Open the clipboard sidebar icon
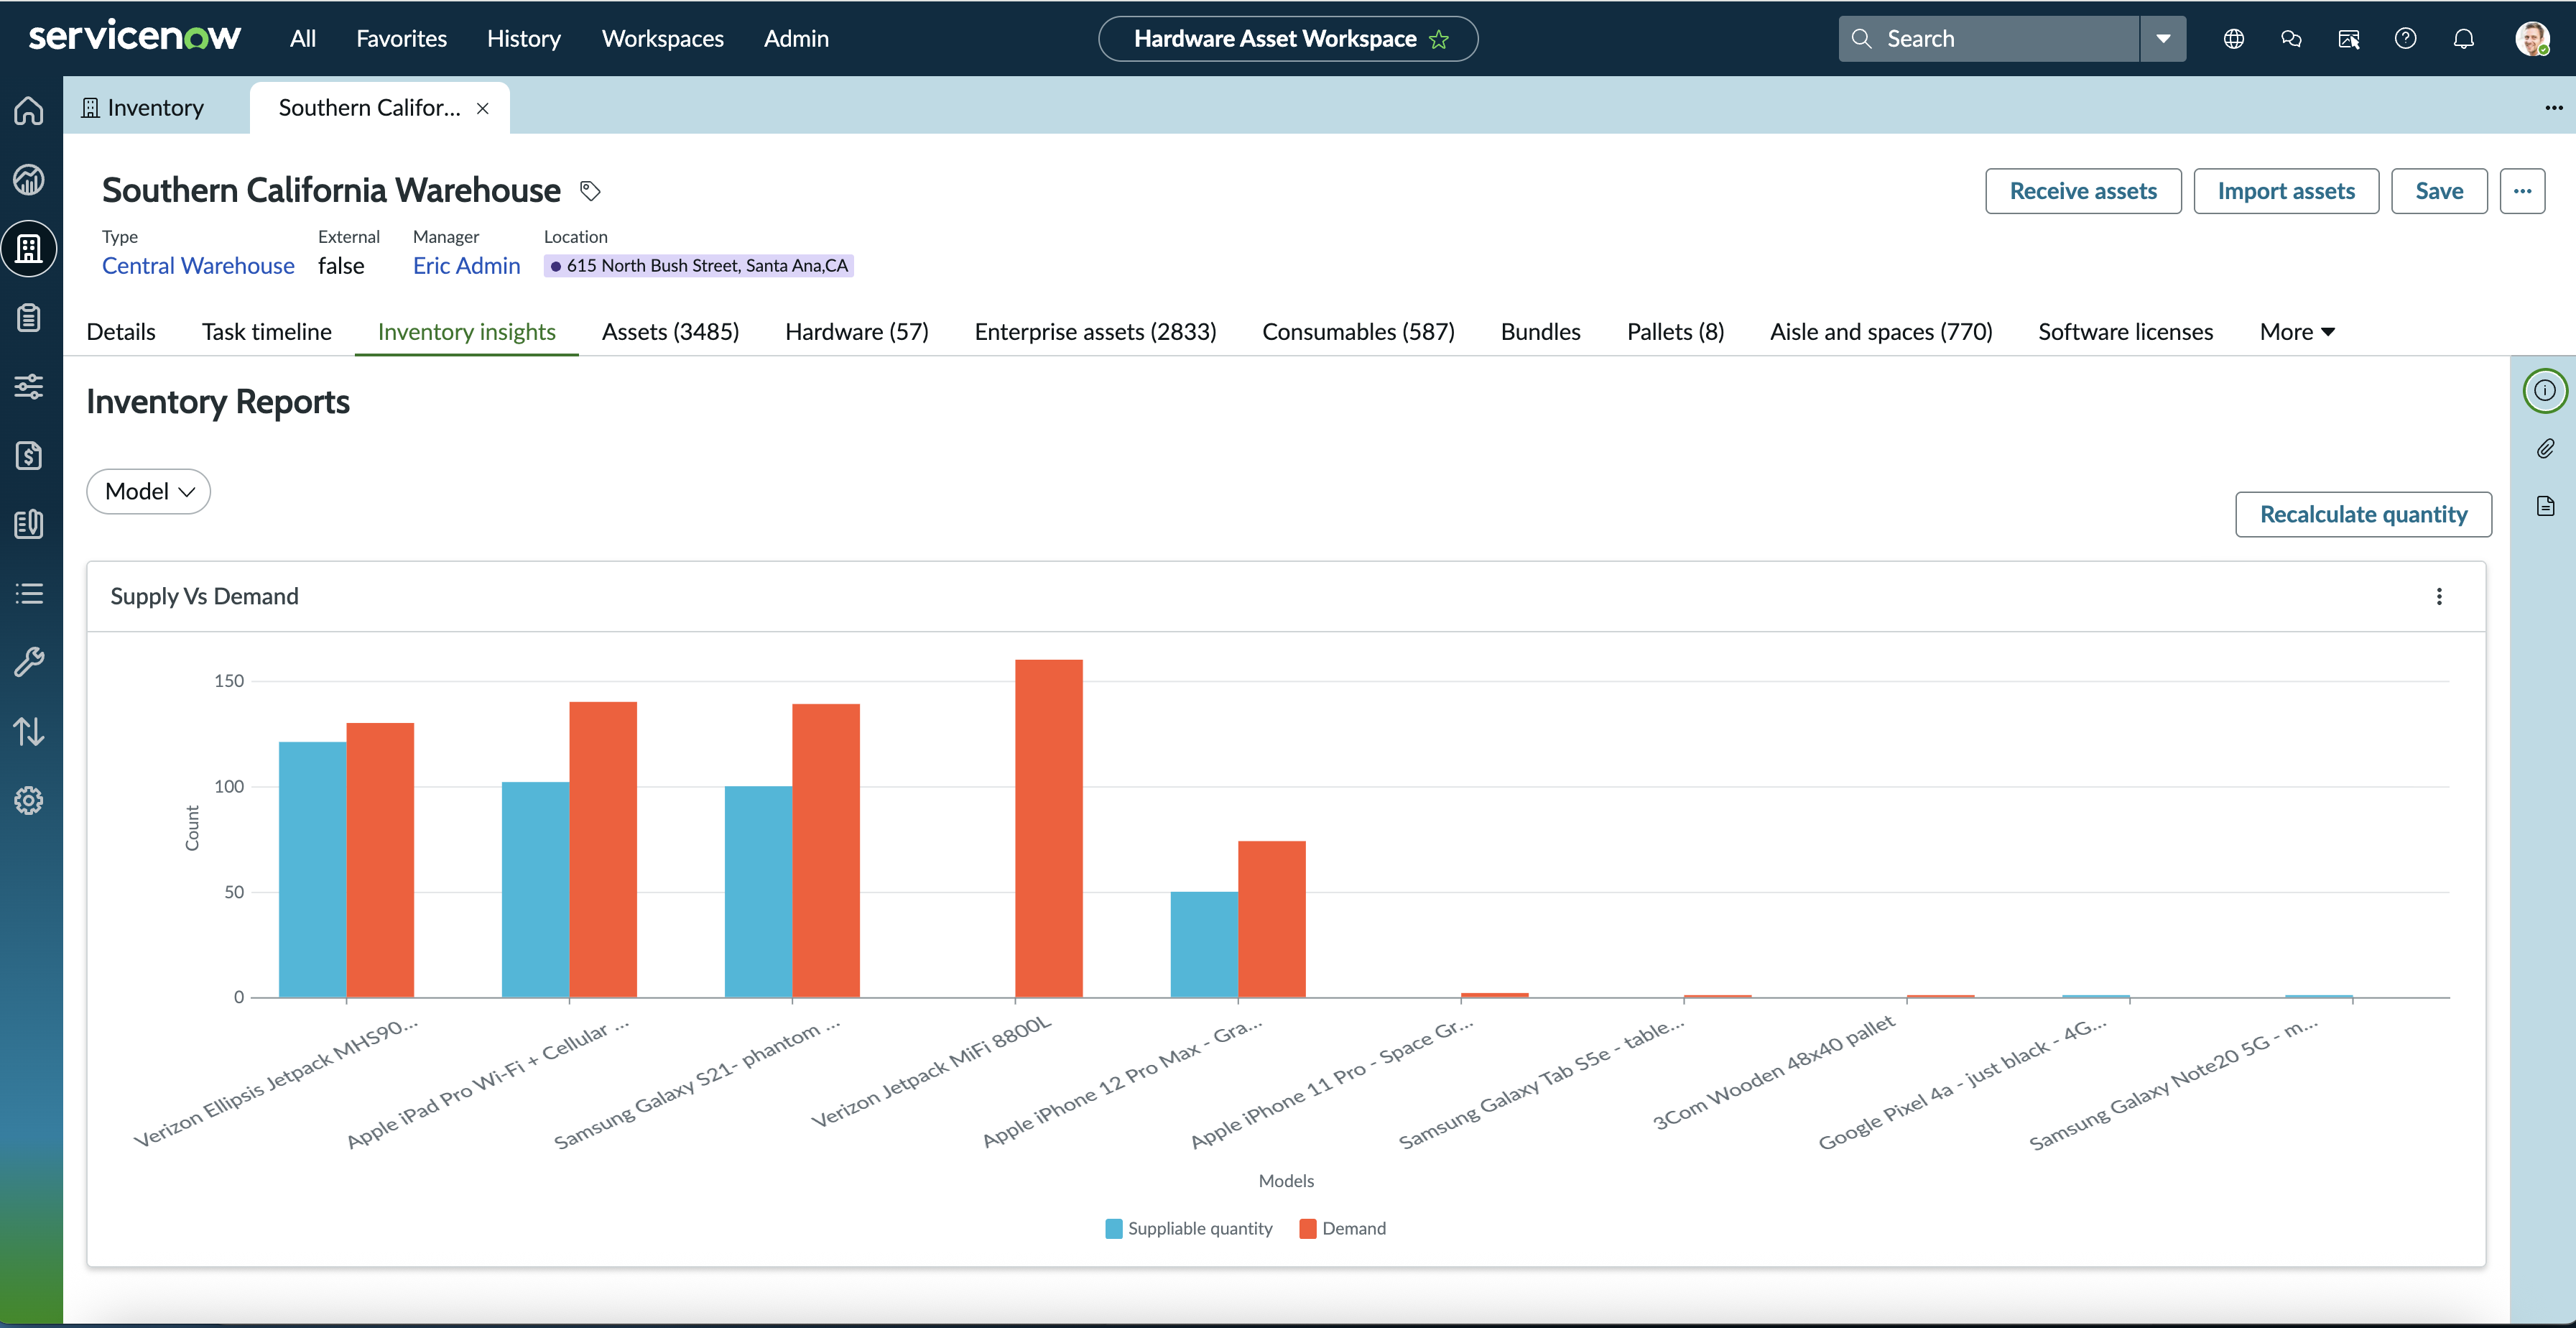 point(29,318)
